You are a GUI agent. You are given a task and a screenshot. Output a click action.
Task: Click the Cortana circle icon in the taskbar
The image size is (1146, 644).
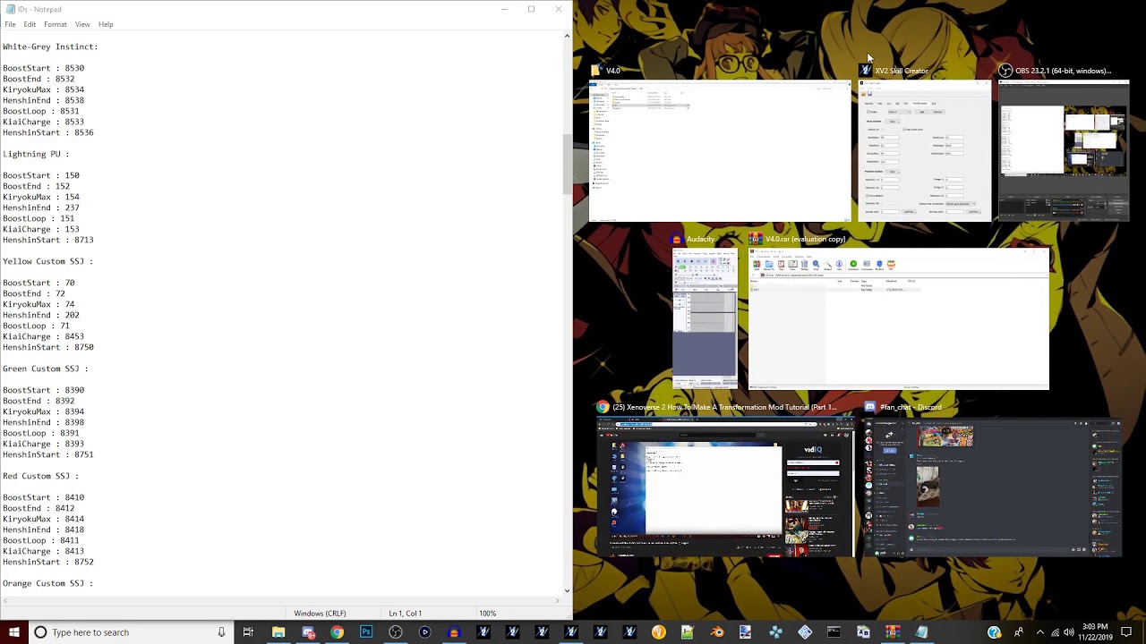point(40,632)
